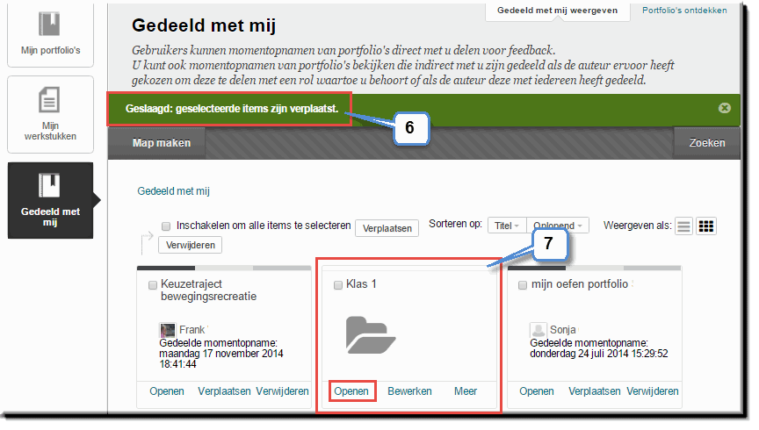Image resolution: width=759 pixels, height=430 pixels.
Task: Click the top Verwijderen button
Action: click(x=191, y=245)
